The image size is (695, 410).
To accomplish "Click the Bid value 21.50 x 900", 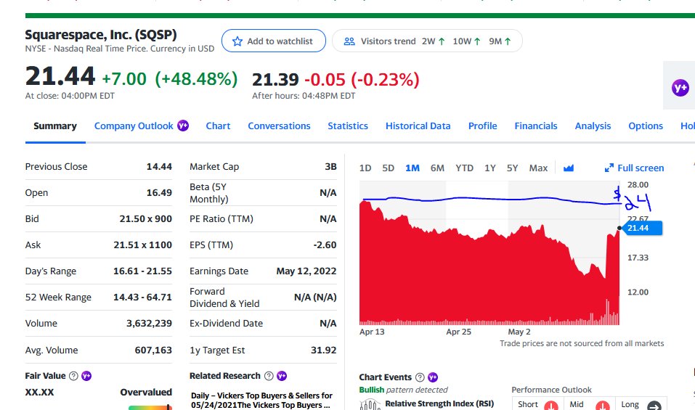I will coord(146,218).
